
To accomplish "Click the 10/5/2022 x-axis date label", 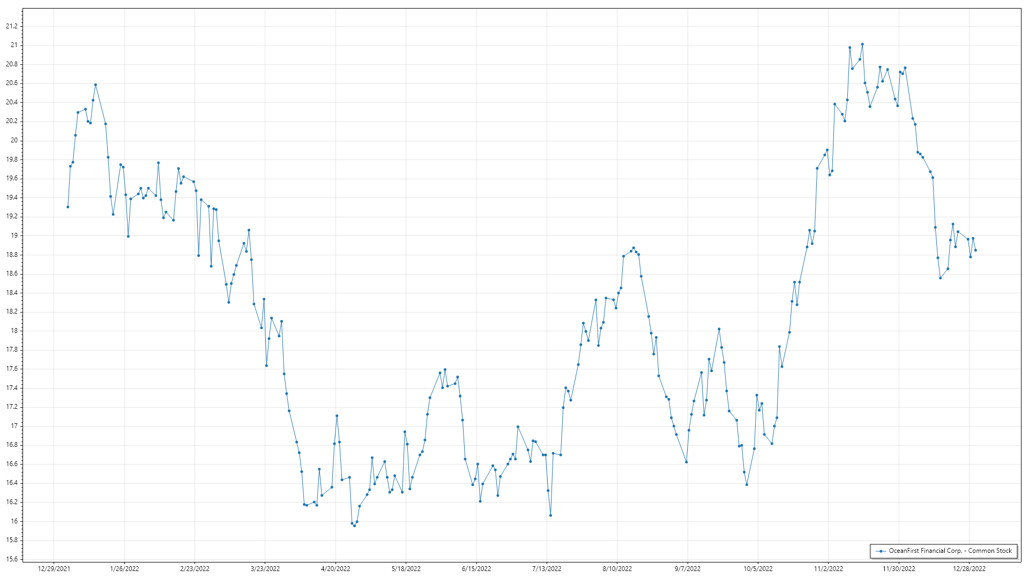I will (x=758, y=569).
